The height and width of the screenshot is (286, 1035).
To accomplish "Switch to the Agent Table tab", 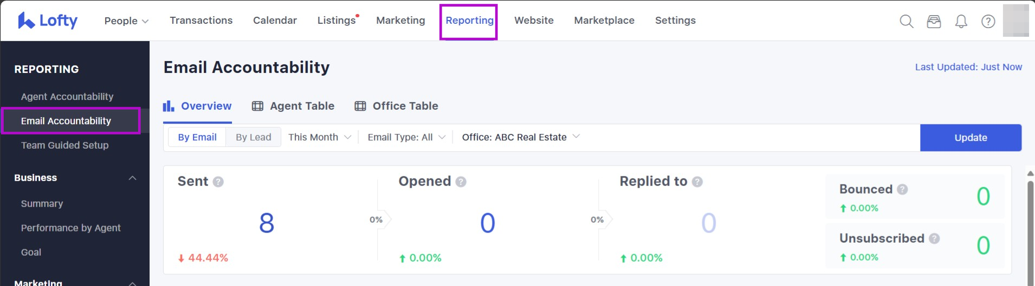I will [293, 106].
